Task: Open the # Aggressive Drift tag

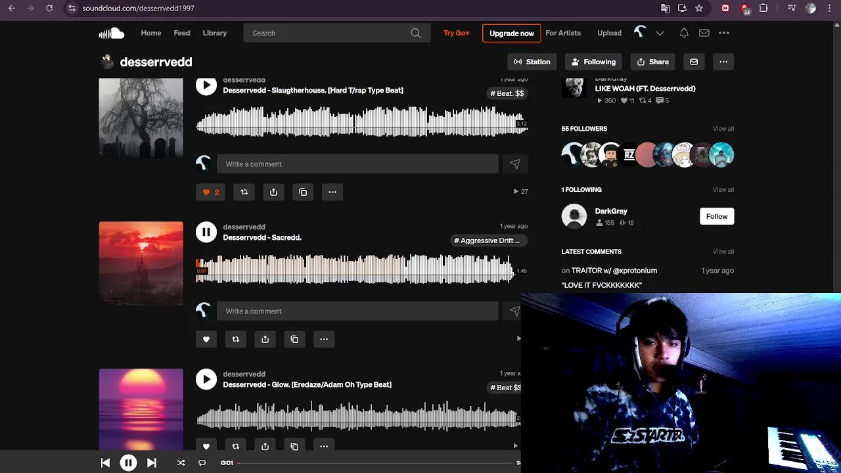Action: tap(489, 240)
